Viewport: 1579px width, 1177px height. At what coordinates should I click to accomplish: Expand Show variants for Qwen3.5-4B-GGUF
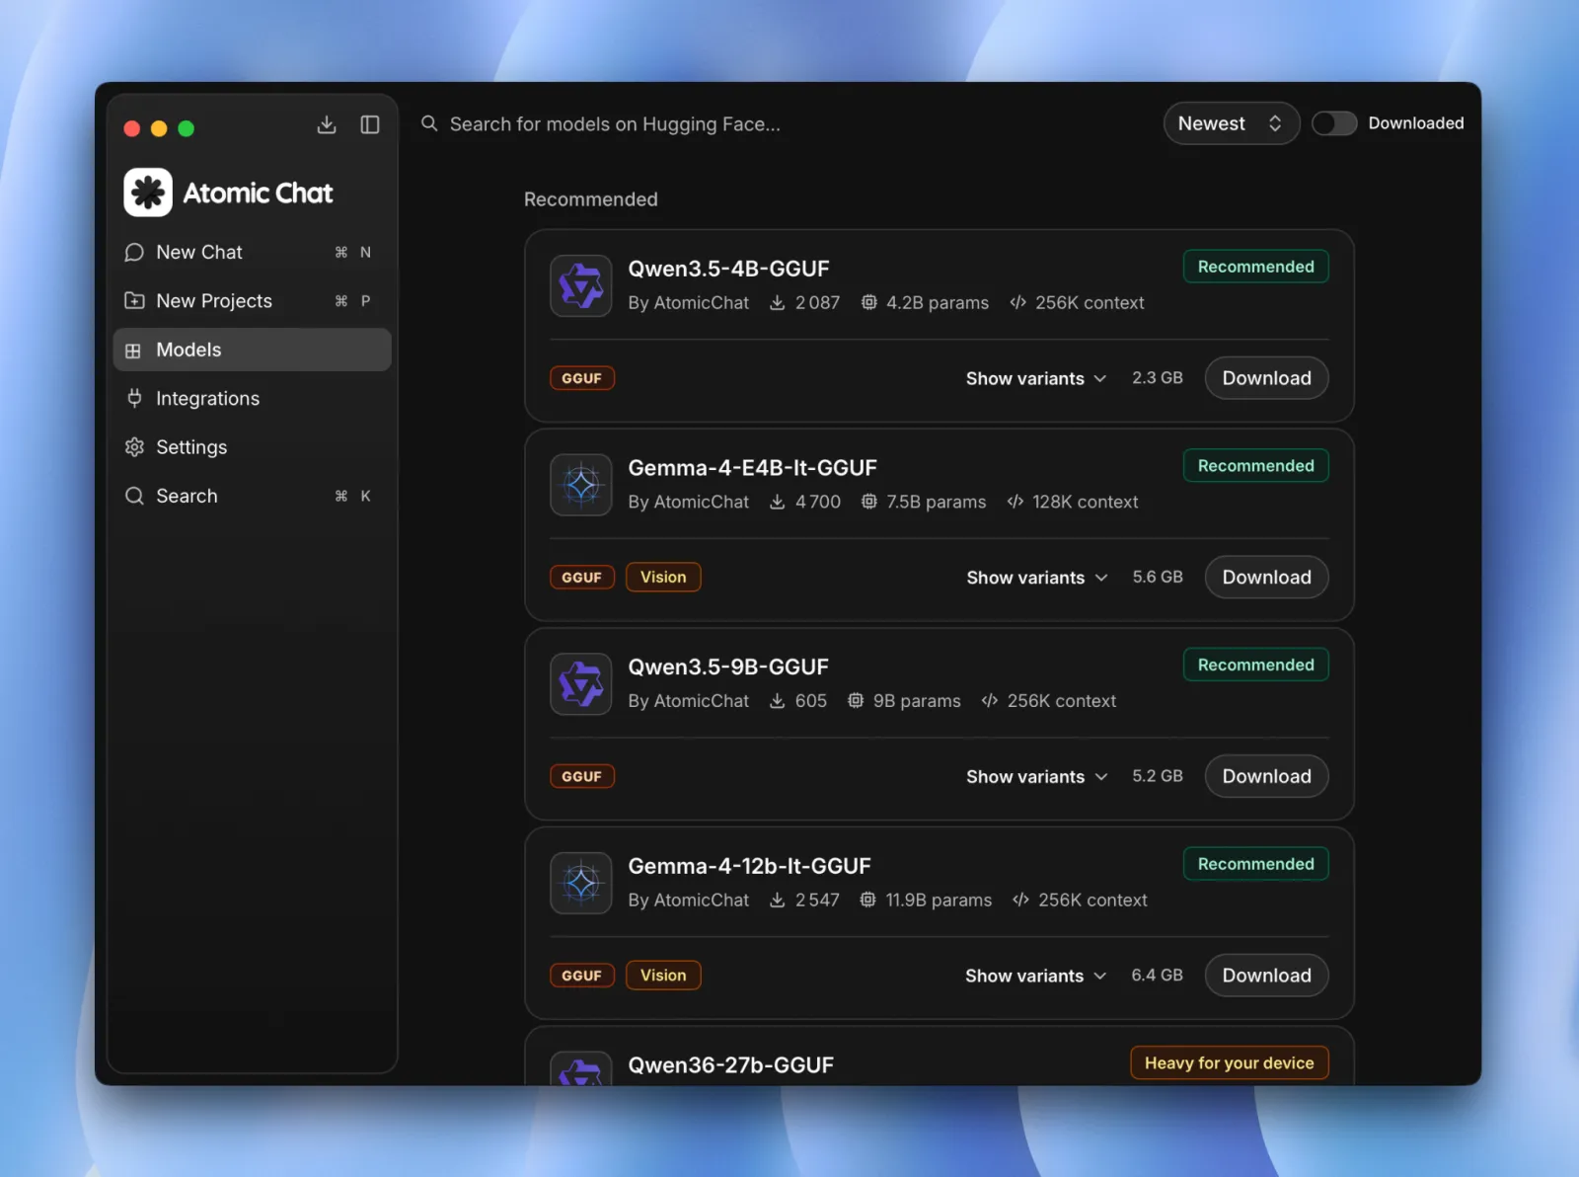click(1036, 378)
